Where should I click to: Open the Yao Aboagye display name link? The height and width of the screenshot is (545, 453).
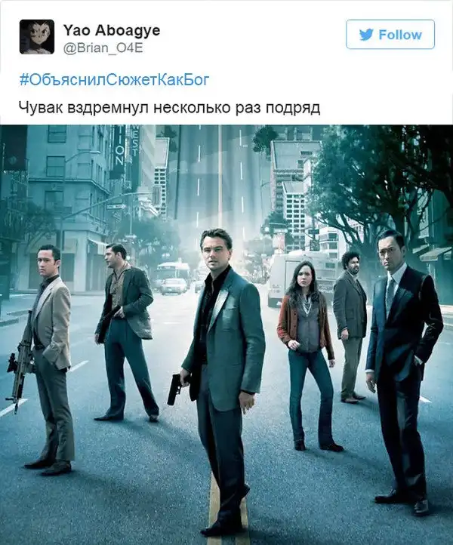[x=112, y=30]
